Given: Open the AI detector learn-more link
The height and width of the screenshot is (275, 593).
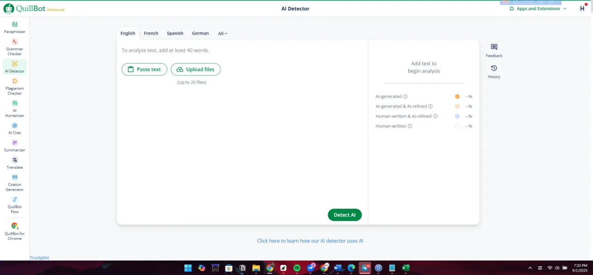Looking at the screenshot, I should tap(310, 241).
